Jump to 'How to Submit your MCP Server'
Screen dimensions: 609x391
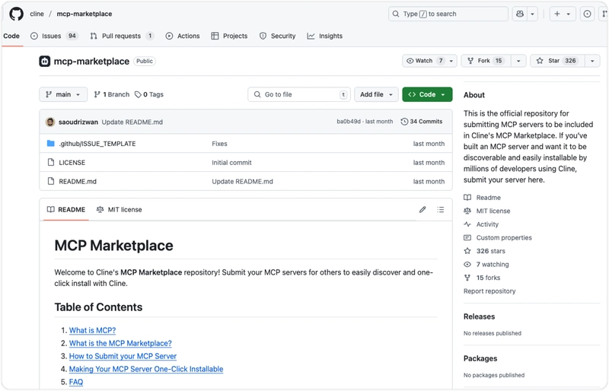coord(123,356)
